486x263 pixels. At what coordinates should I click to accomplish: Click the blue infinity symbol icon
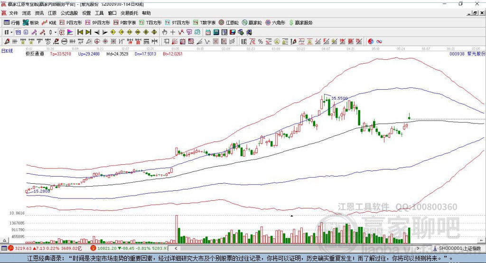coord(379,42)
